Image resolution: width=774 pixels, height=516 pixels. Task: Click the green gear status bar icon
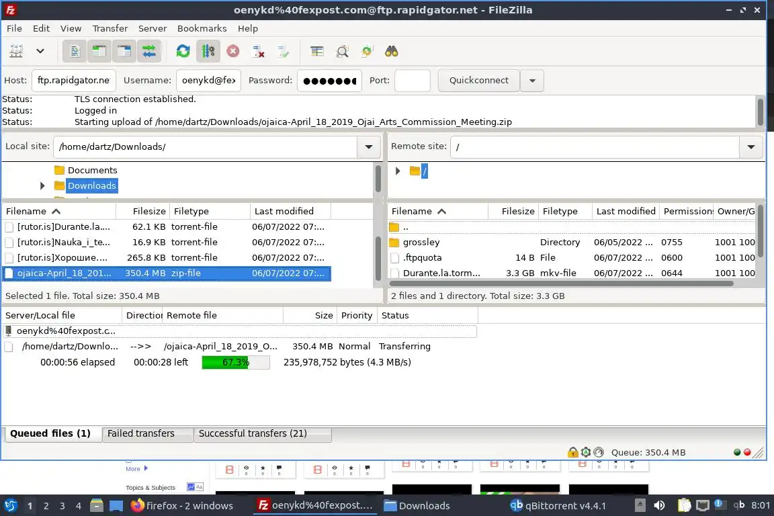click(x=586, y=451)
